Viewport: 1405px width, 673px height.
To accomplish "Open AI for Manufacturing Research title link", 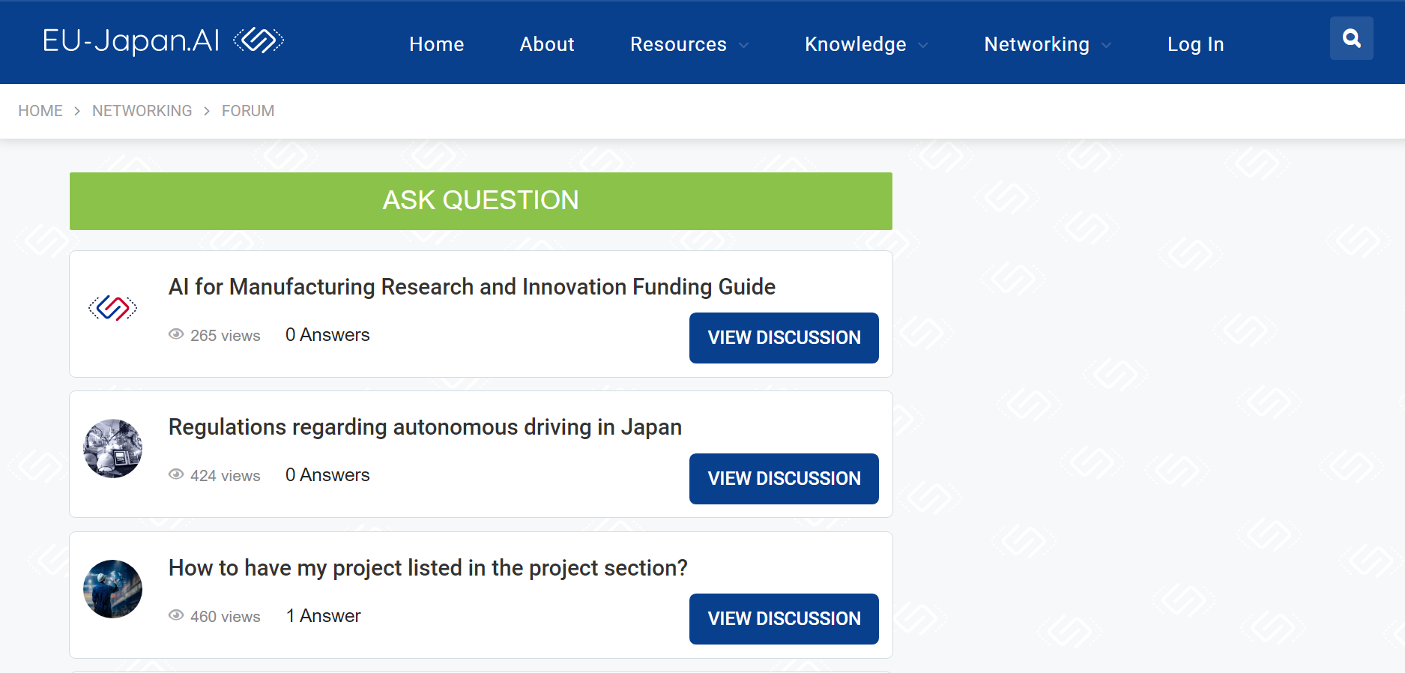I will coord(472,287).
